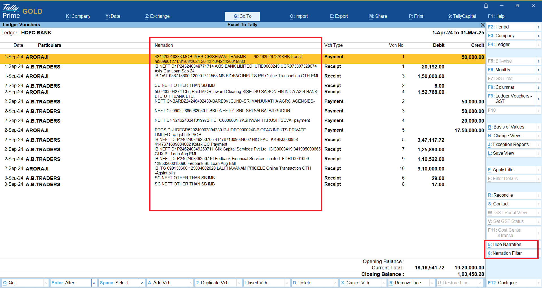Image resolution: width=542 pixels, height=288 pixels.
Task: Click the Tally Prime logo
Action: (x=11, y=12)
